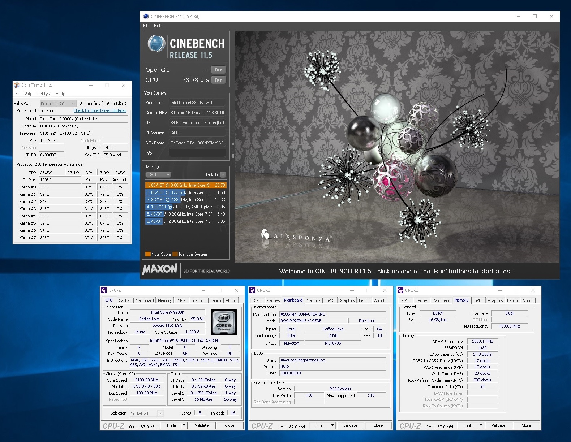Click the ROG MAXIMUS XI GENE model field
The height and width of the screenshot is (442, 571).
click(313, 321)
